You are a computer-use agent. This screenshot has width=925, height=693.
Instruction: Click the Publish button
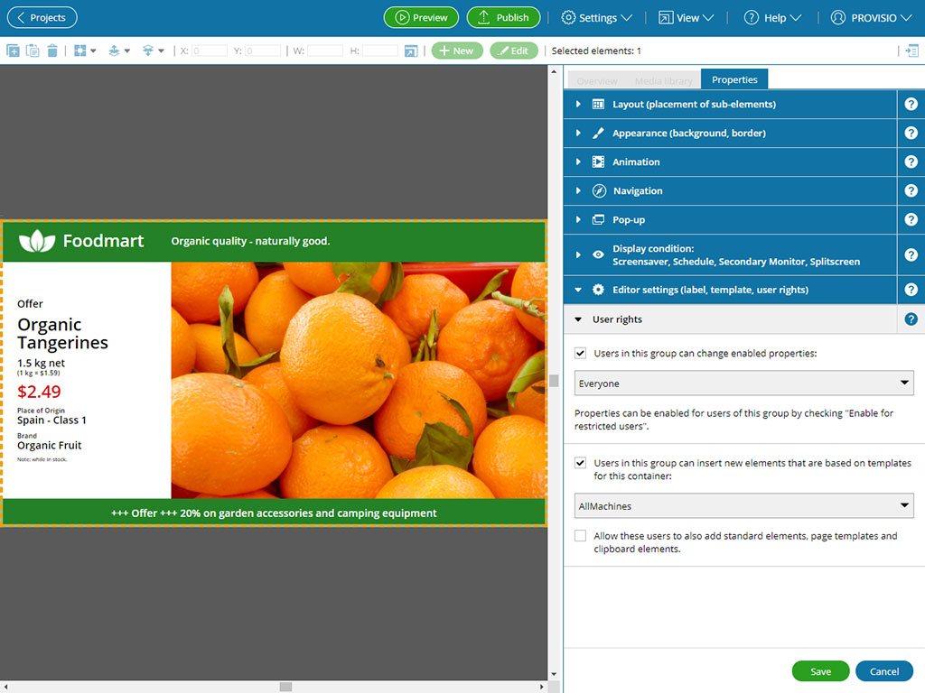pos(503,18)
